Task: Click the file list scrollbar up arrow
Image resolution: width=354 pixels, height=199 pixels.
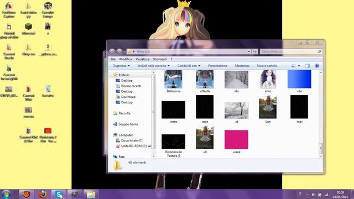Action: [321, 72]
